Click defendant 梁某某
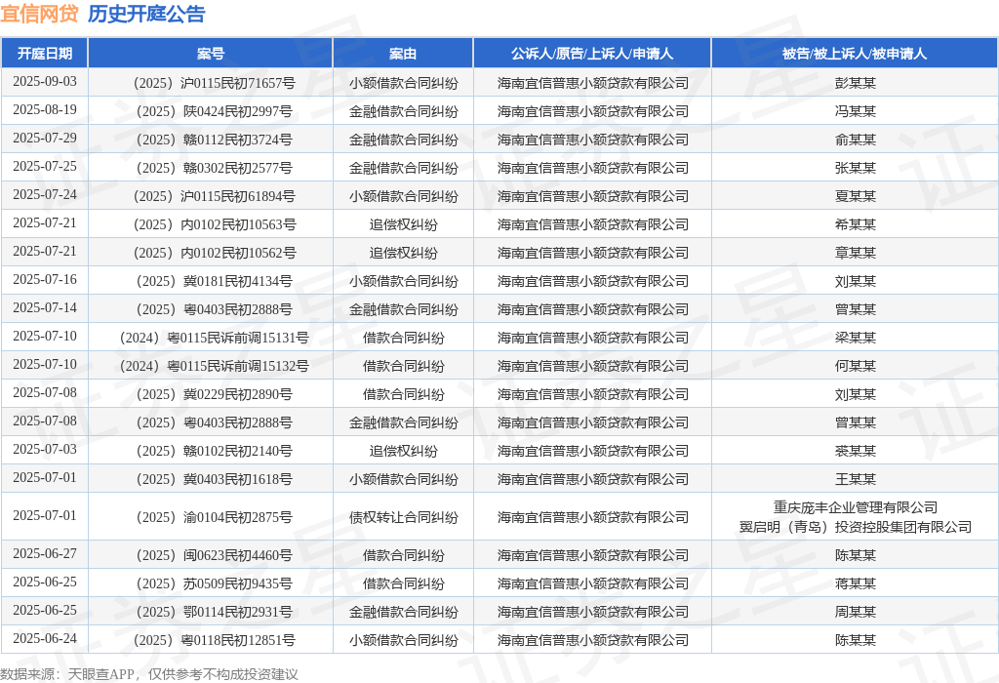Viewport: 999px width, 683px height. [x=855, y=338]
